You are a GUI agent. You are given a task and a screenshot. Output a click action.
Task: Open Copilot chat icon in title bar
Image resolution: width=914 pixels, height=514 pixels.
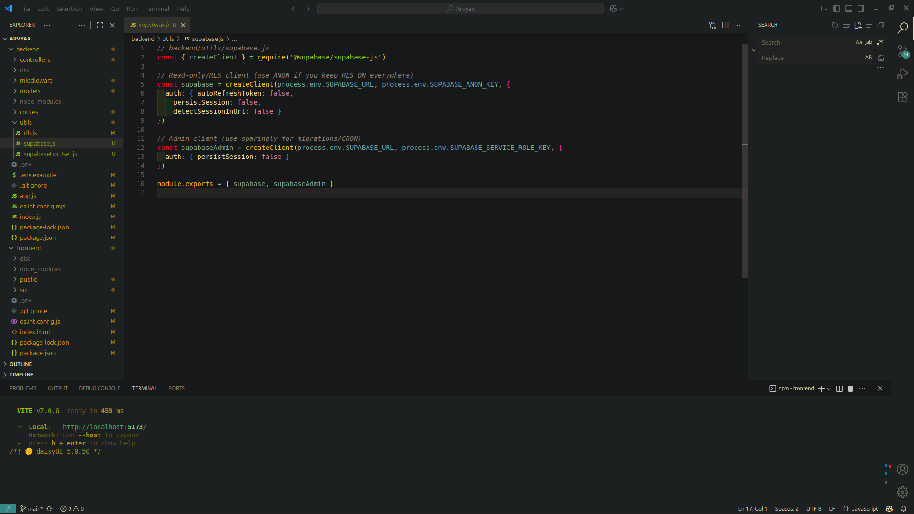pyautogui.click(x=613, y=9)
